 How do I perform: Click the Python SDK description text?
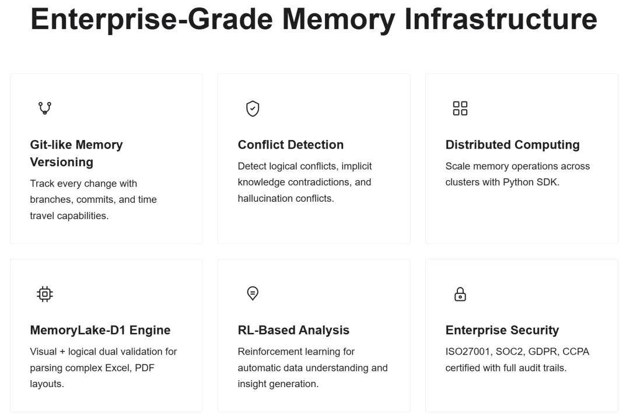(502, 182)
